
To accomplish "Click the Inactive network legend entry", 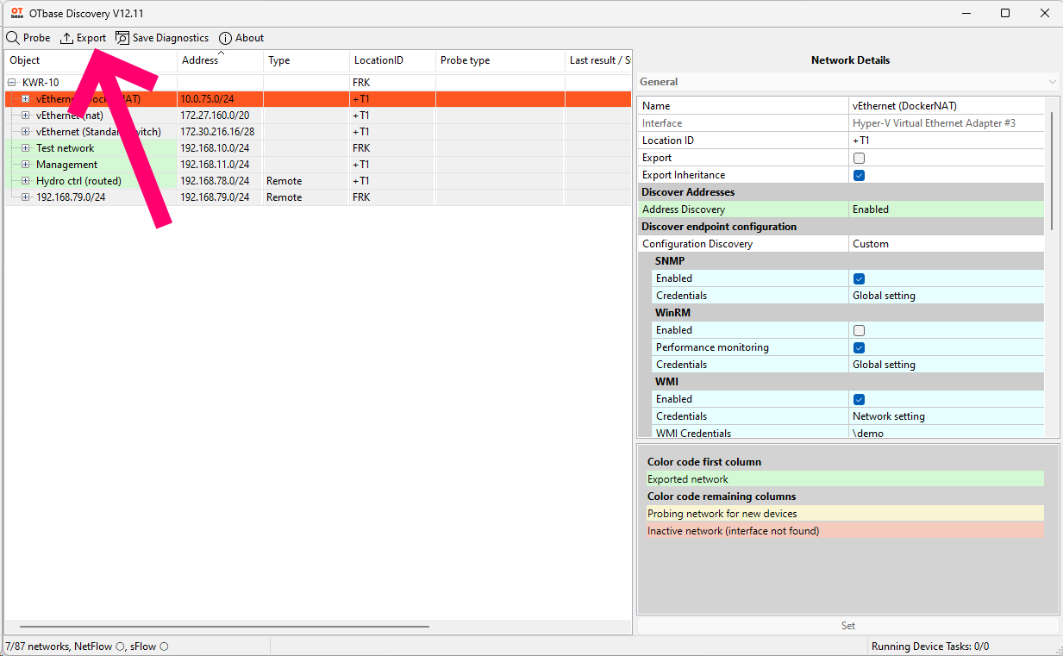I will click(x=845, y=531).
